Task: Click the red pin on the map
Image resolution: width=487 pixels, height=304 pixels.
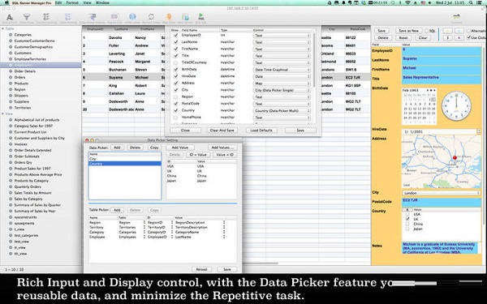Action: [x=455, y=158]
